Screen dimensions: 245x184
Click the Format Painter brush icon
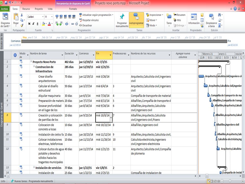click(22, 25)
